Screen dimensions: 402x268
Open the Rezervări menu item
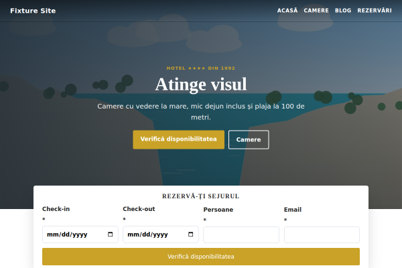[375, 11]
